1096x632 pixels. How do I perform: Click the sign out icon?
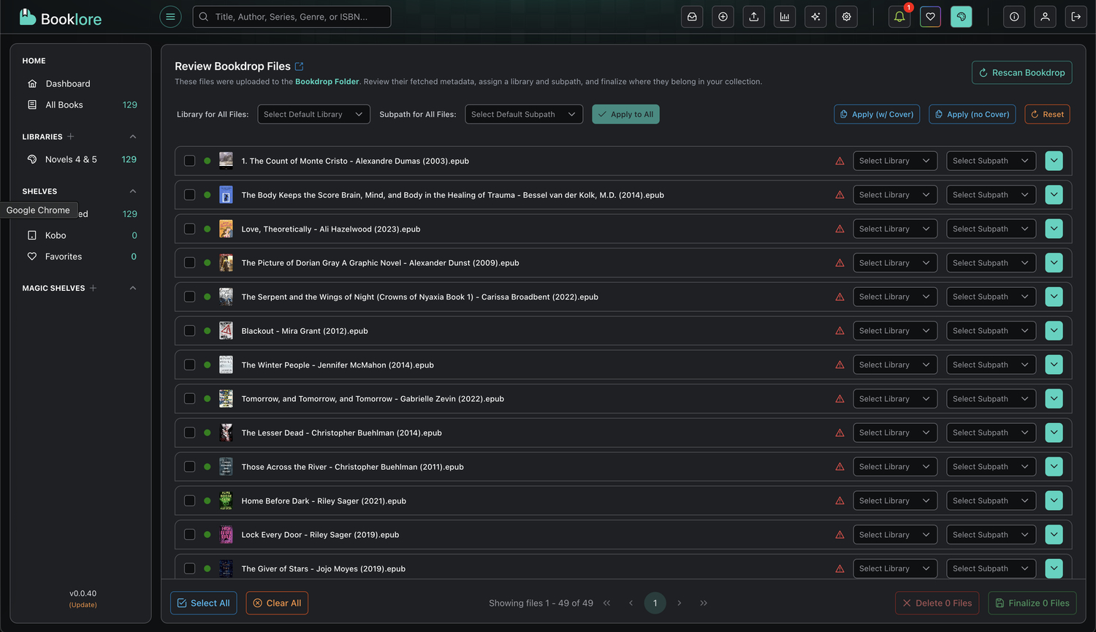coord(1076,16)
